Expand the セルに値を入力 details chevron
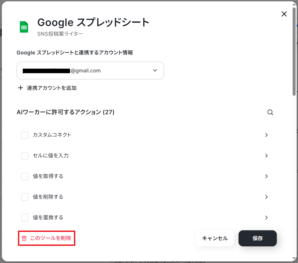298x263 pixels. 266,155
